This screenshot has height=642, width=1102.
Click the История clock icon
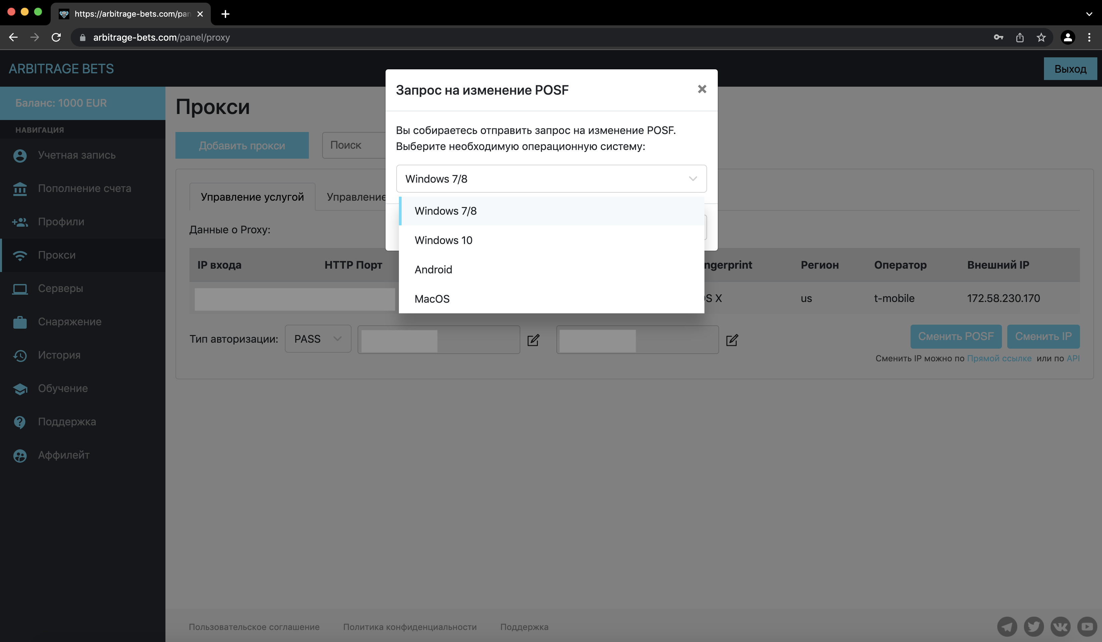point(20,355)
